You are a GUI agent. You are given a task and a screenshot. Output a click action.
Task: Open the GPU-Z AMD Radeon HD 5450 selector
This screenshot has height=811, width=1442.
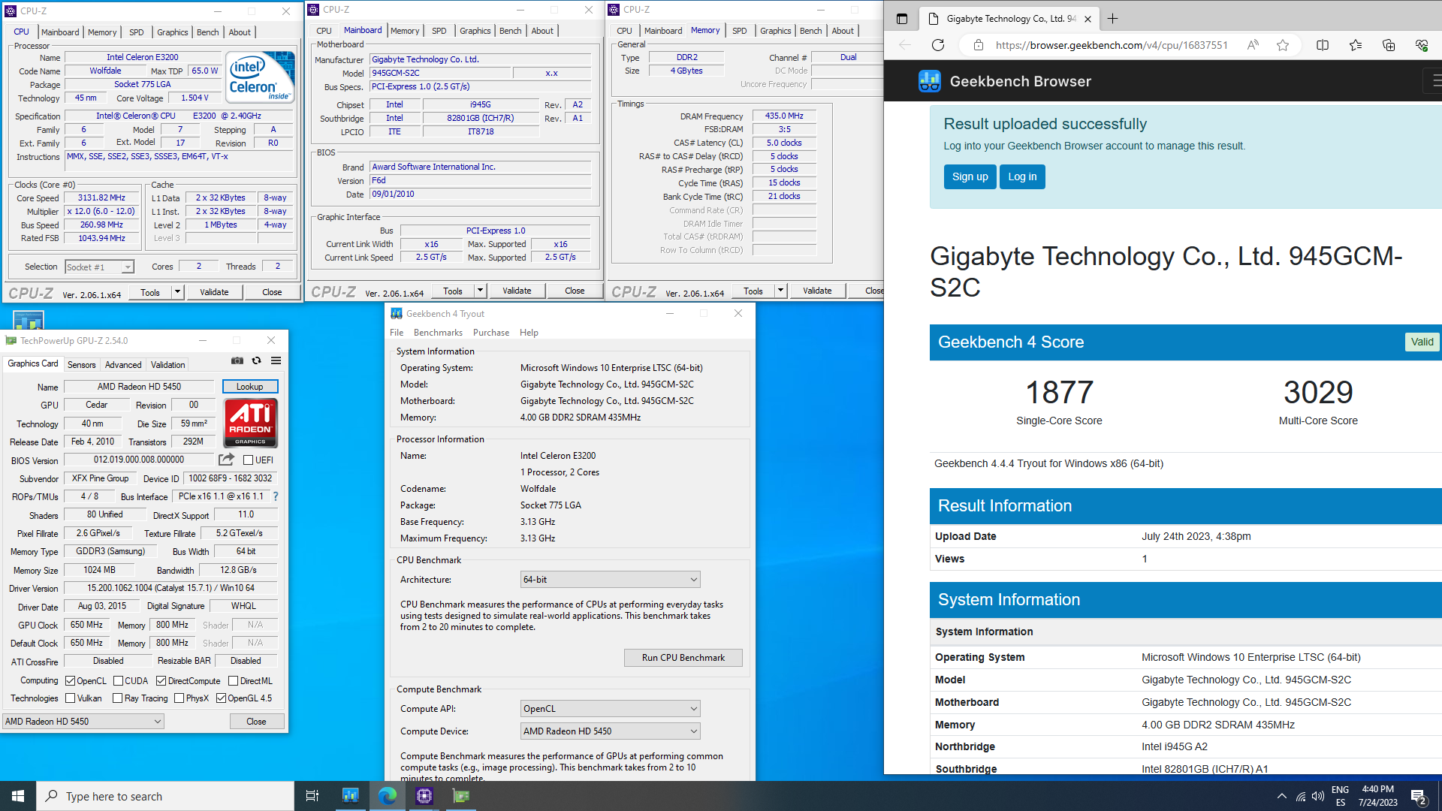(83, 722)
